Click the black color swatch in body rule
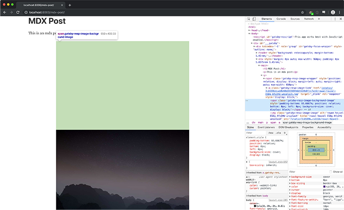This screenshot has height=210, width=344. 255,206
